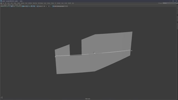Screen dimensions: 178x100
Task: Open the Help menu
Action: coord(73,3)
